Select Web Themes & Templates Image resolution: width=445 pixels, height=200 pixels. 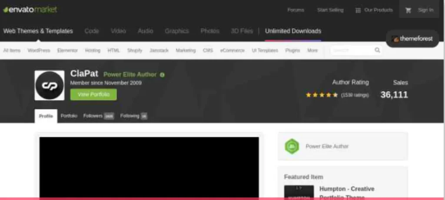coord(38,31)
